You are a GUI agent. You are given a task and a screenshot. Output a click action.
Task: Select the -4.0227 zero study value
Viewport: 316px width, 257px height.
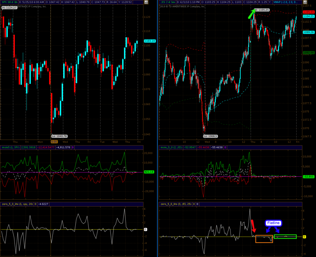pos(43,204)
